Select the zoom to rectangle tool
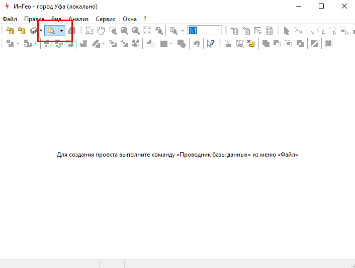Screen dimensions: 355x268 point(113,31)
